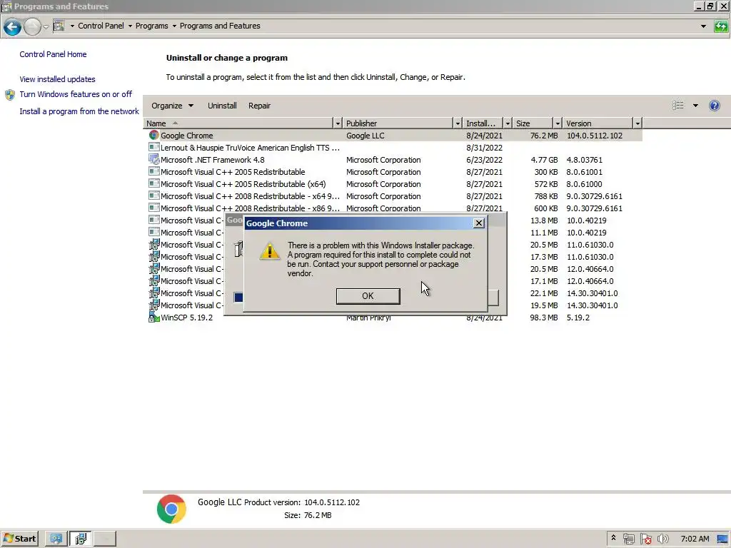Open Publisher column filter dropdown

458,123
